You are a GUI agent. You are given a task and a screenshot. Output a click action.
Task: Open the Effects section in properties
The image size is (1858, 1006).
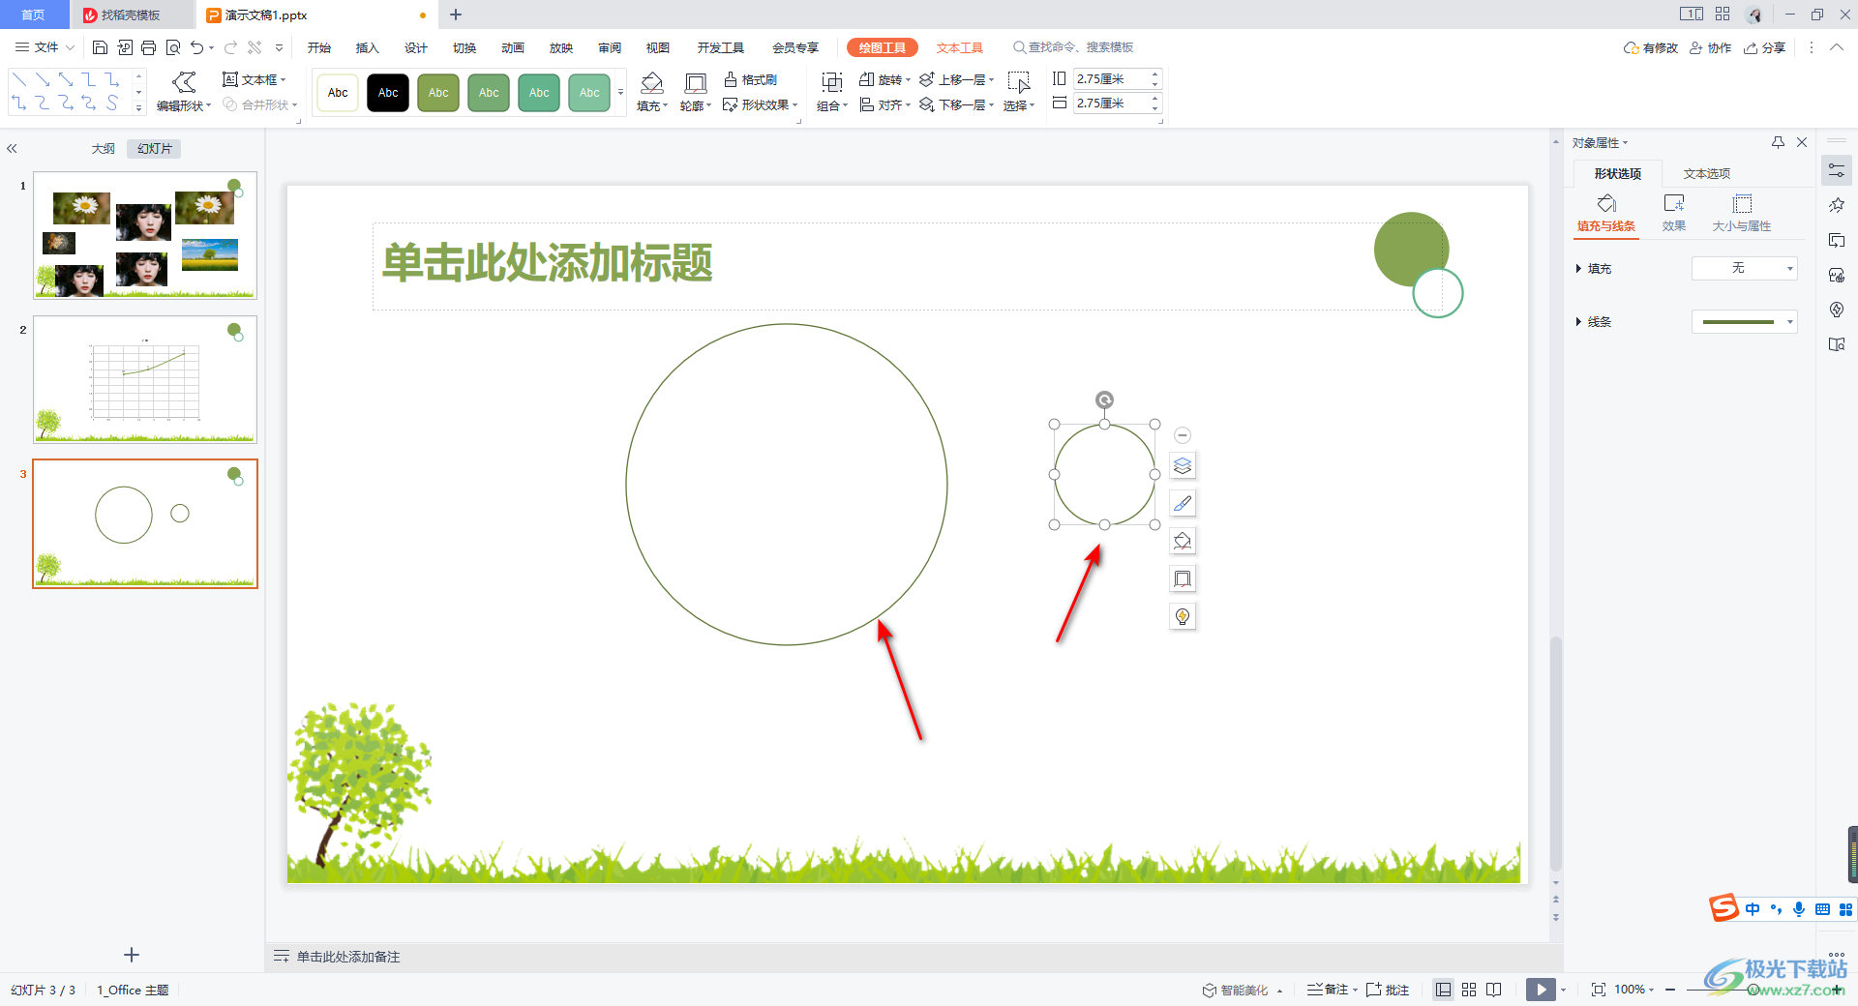point(1674,213)
